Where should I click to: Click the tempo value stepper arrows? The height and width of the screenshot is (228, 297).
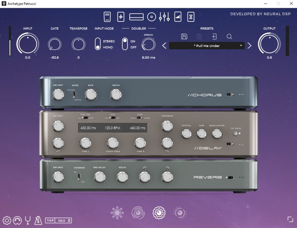69,220
